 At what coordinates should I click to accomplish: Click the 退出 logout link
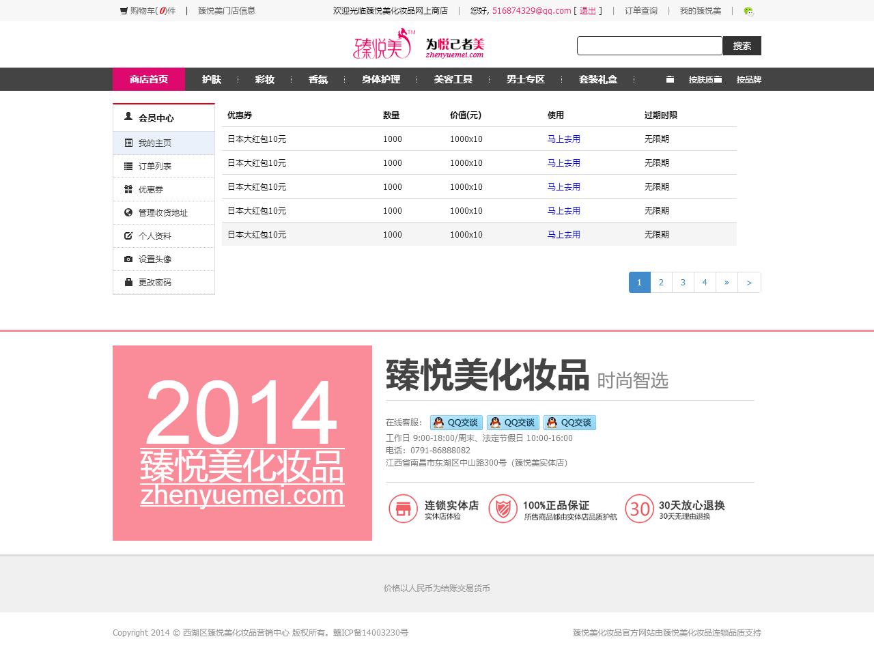point(587,11)
